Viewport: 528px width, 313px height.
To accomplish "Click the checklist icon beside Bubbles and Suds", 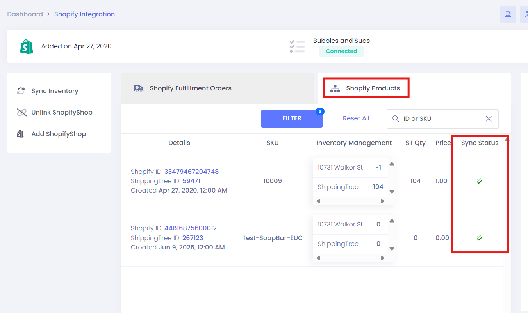I will coord(297,46).
